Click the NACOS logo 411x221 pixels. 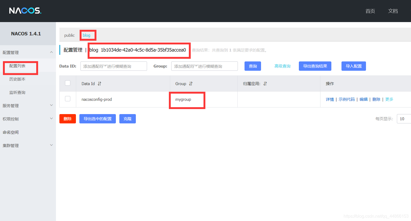pos(25,11)
